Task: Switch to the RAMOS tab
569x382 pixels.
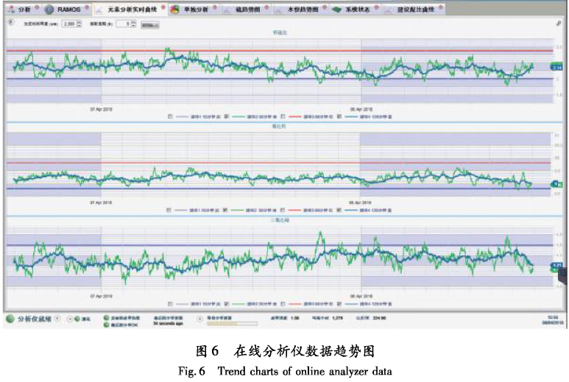Action: [68, 10]
